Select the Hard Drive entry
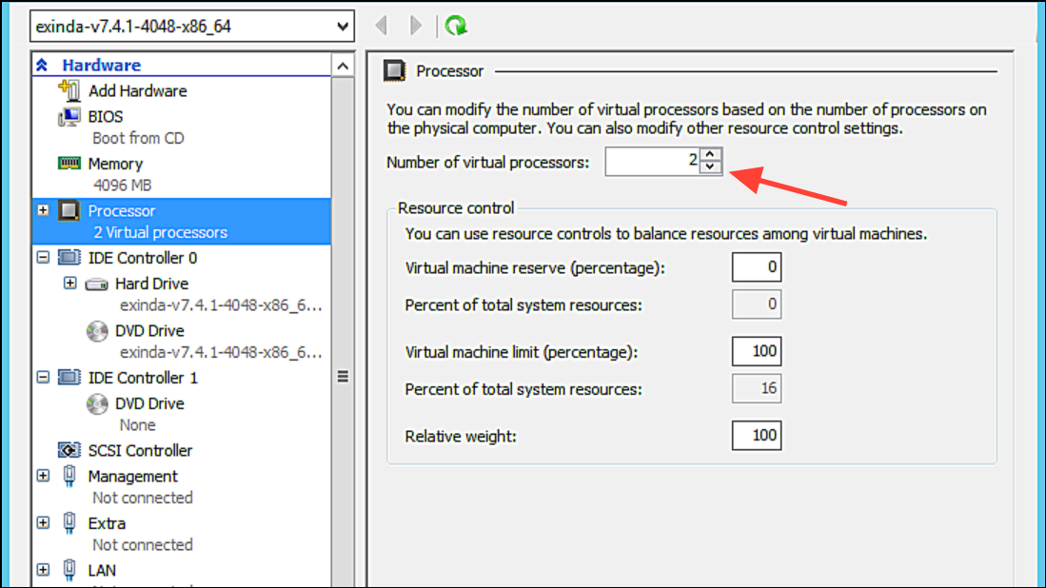The image size is (1046, 588). click(151, 284)
